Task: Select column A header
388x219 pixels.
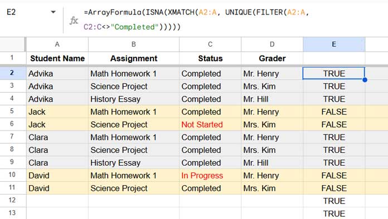Action: coord(57,44)
